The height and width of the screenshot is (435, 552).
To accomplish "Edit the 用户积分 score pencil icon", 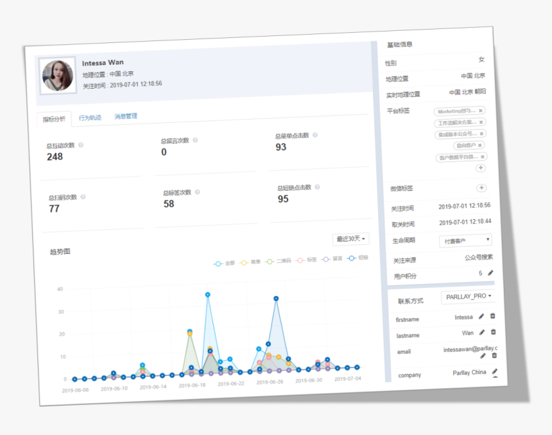I will pyautogui.click(x=490, y=273).
